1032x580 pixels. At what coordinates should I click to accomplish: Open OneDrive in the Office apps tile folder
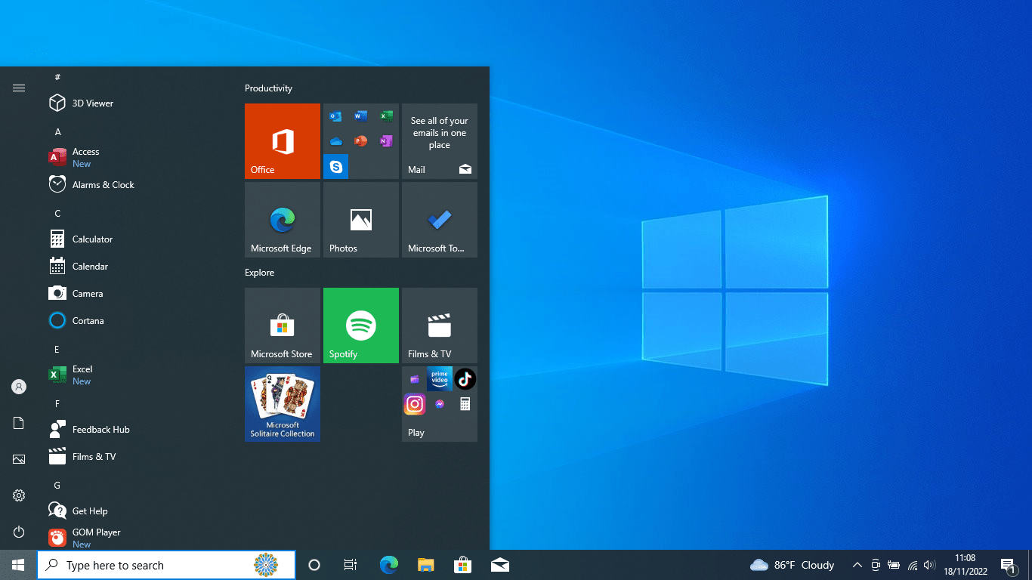pyautogui.click(x=336, y=141)
